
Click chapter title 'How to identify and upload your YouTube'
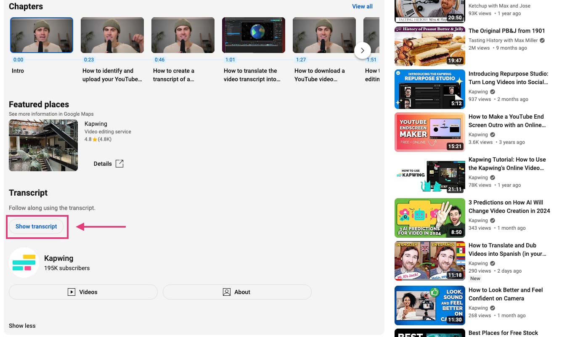[x=112, y=75]
